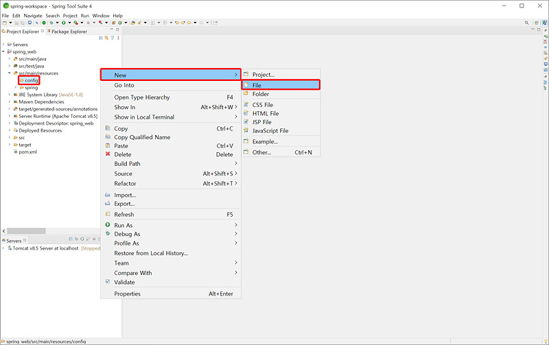Screen dimensions: 549x345
Task: Click Refresh in the context menu
Action: click(x=171, y=215)
